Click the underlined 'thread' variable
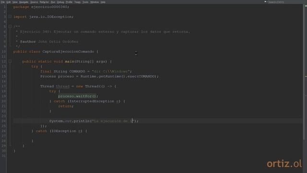 [x=63, y=86]
